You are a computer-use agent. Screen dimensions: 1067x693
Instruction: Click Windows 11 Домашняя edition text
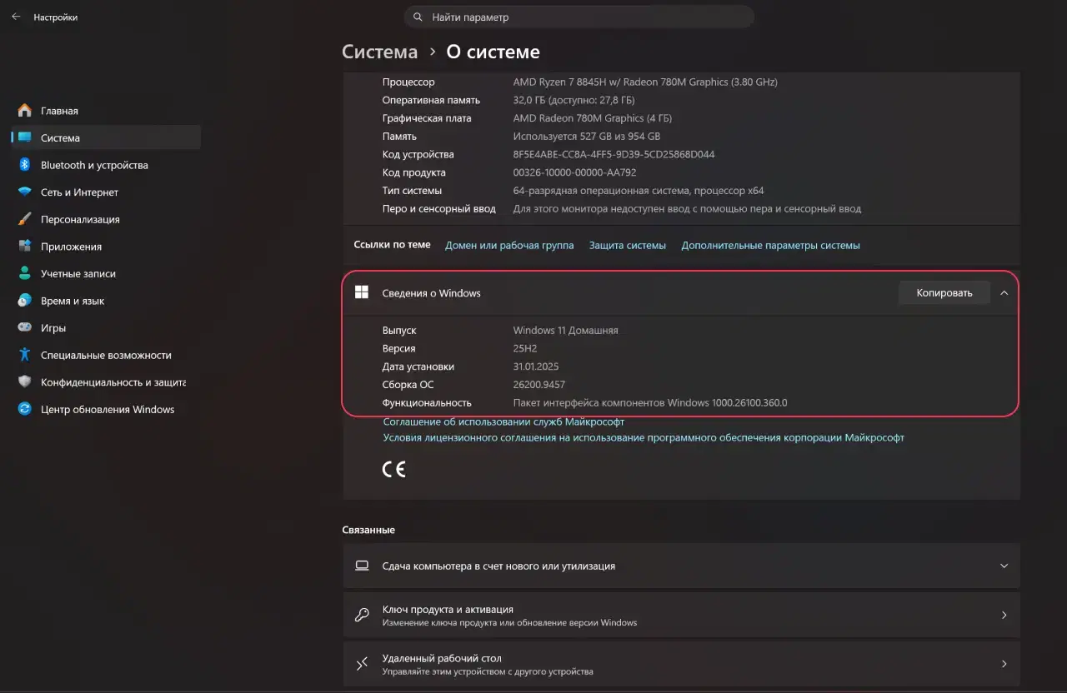(565, 330)
